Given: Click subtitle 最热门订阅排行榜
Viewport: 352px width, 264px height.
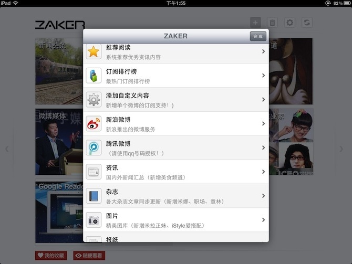Looking at the screenshot, I should (x=128, y=81).
